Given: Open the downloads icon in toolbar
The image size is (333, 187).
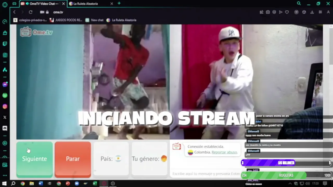Looking at the screenshot, I should [312, 12].
